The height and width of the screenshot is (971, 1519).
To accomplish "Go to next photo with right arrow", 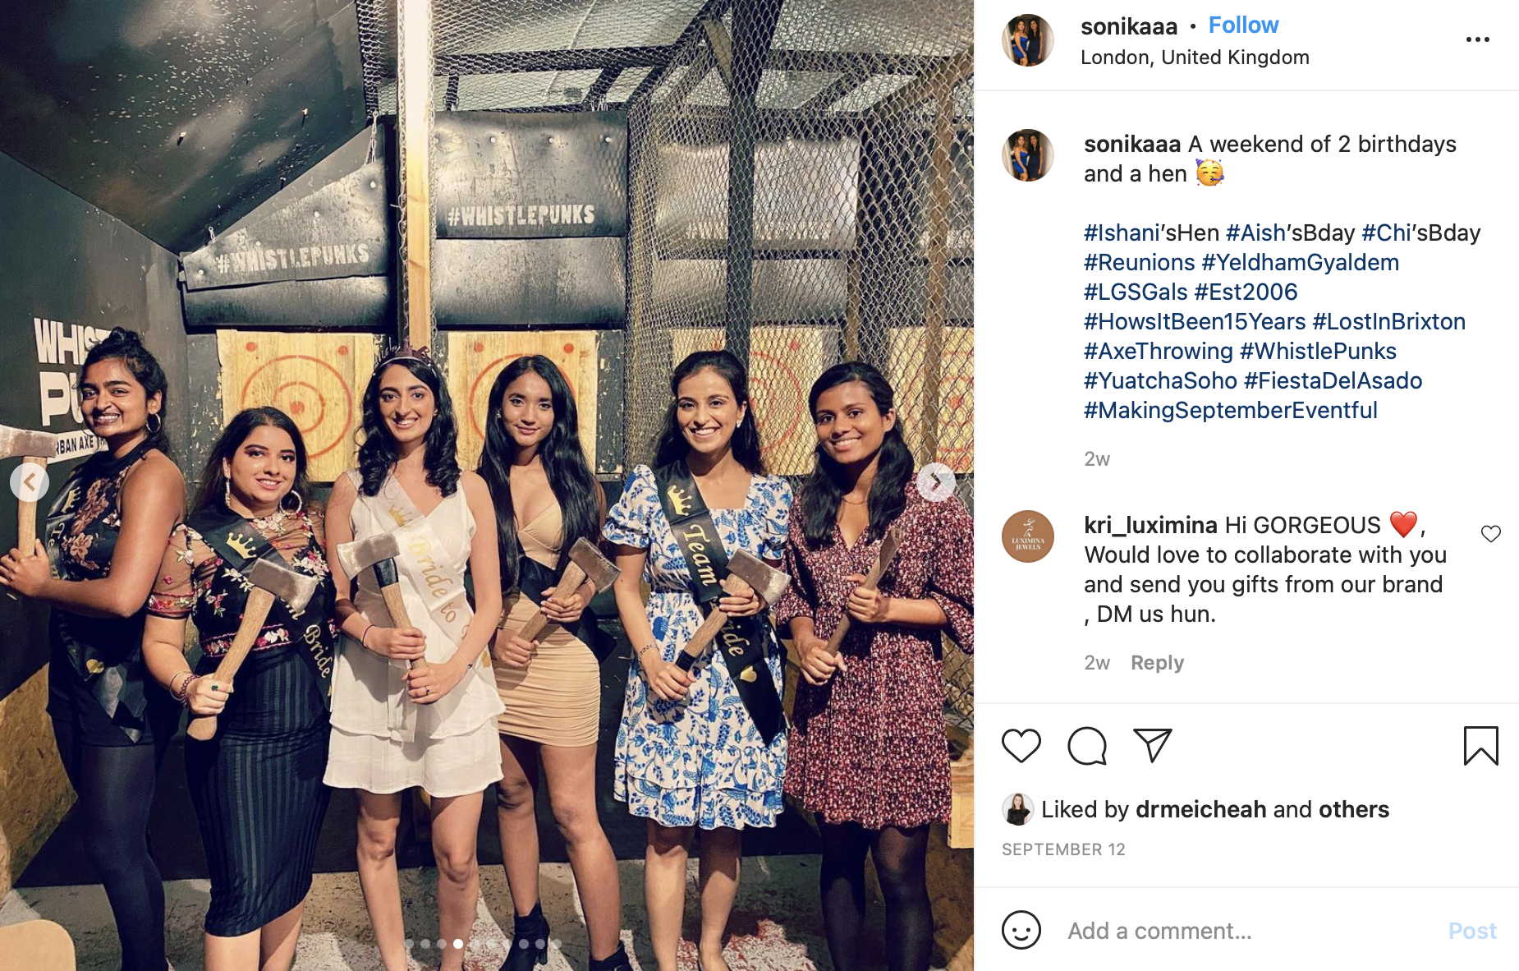I will point(935,482).
